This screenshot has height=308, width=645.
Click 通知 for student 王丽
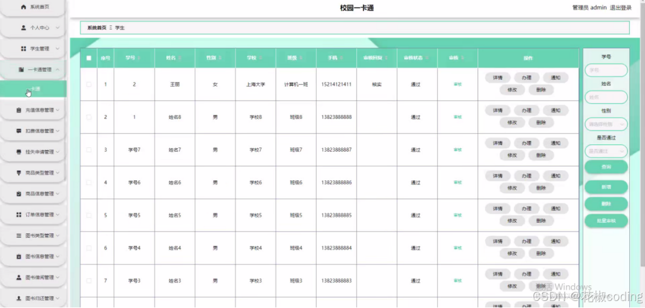point(555,78)
